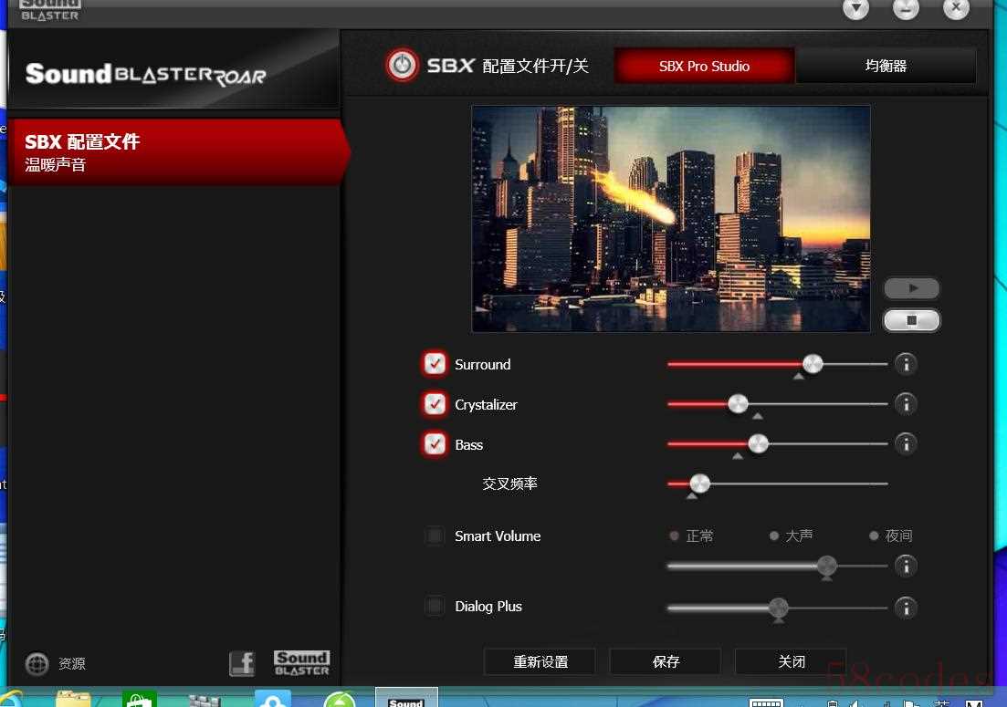1007x707 pixels.
Task: Toggle the SBX profile power button
Action: coord(403,65)
